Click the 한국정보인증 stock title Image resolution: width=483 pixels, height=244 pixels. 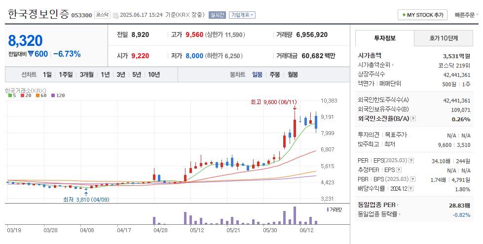(x=38, y=14)
